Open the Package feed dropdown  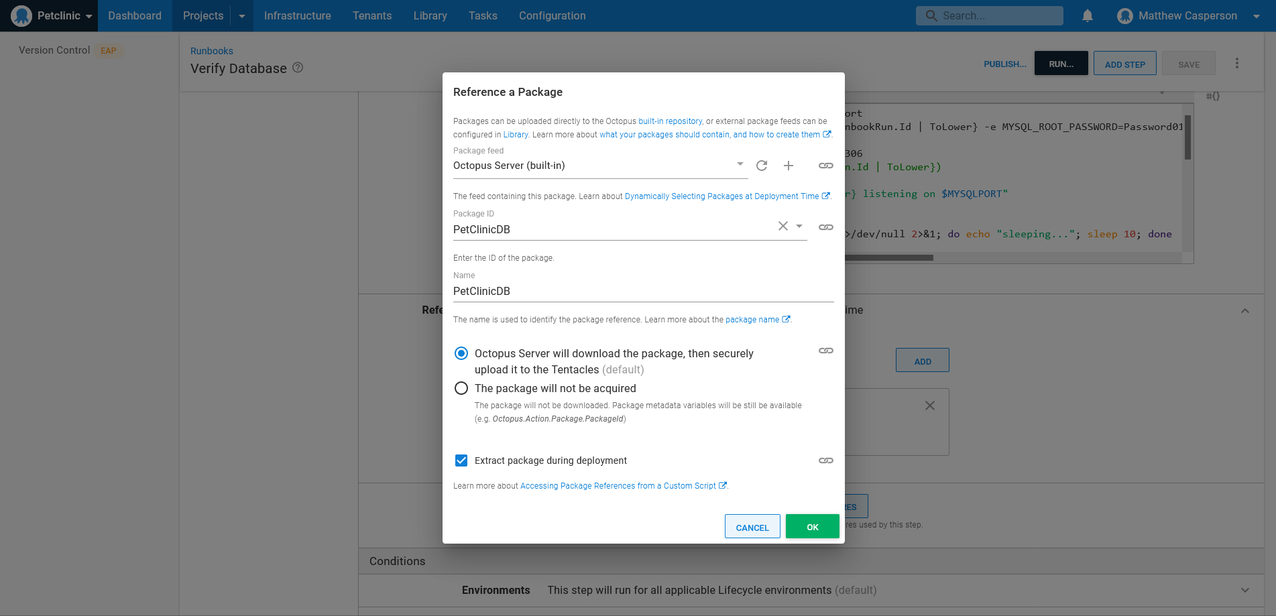pos(740,165)
